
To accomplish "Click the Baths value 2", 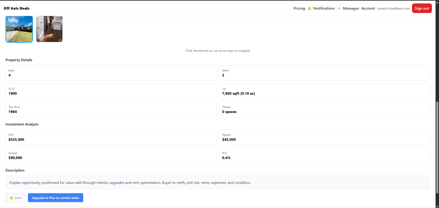I will [223, 75].
